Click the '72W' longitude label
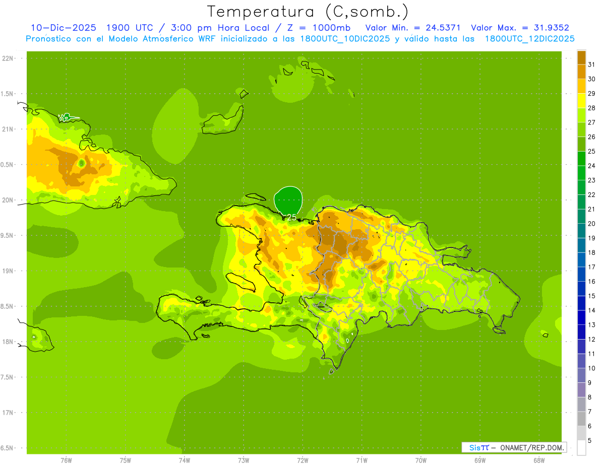605x467 pixels. [302, 460]
